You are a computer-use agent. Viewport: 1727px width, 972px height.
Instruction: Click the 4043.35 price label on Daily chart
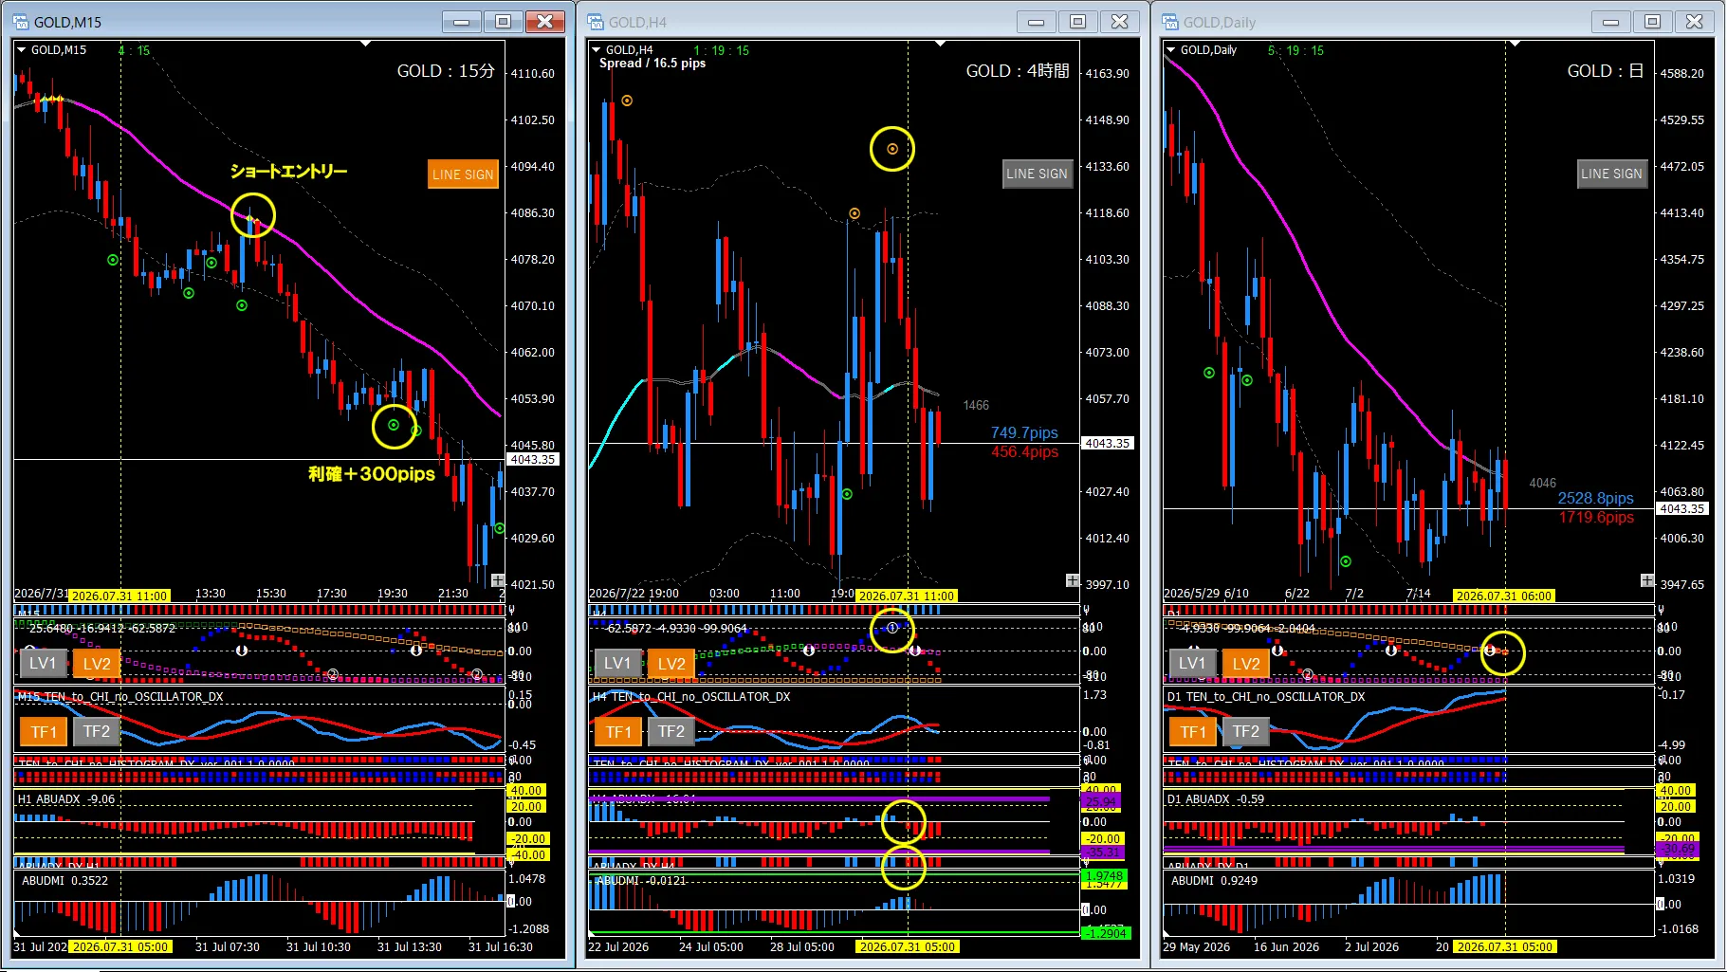(x=1682, y=509)
